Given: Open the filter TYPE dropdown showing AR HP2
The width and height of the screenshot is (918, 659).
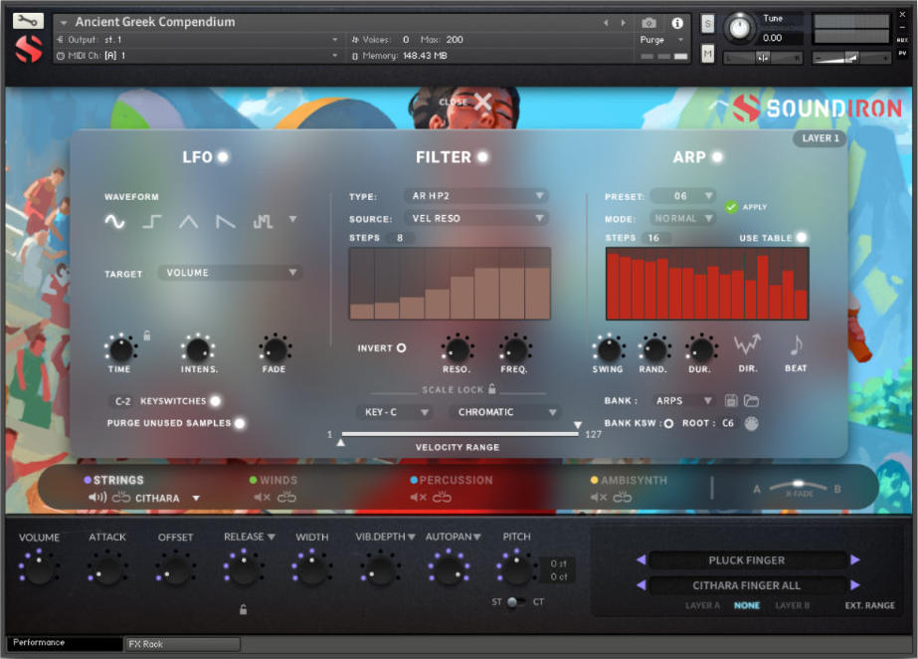Looking at the screenshot, I should 475,196.
